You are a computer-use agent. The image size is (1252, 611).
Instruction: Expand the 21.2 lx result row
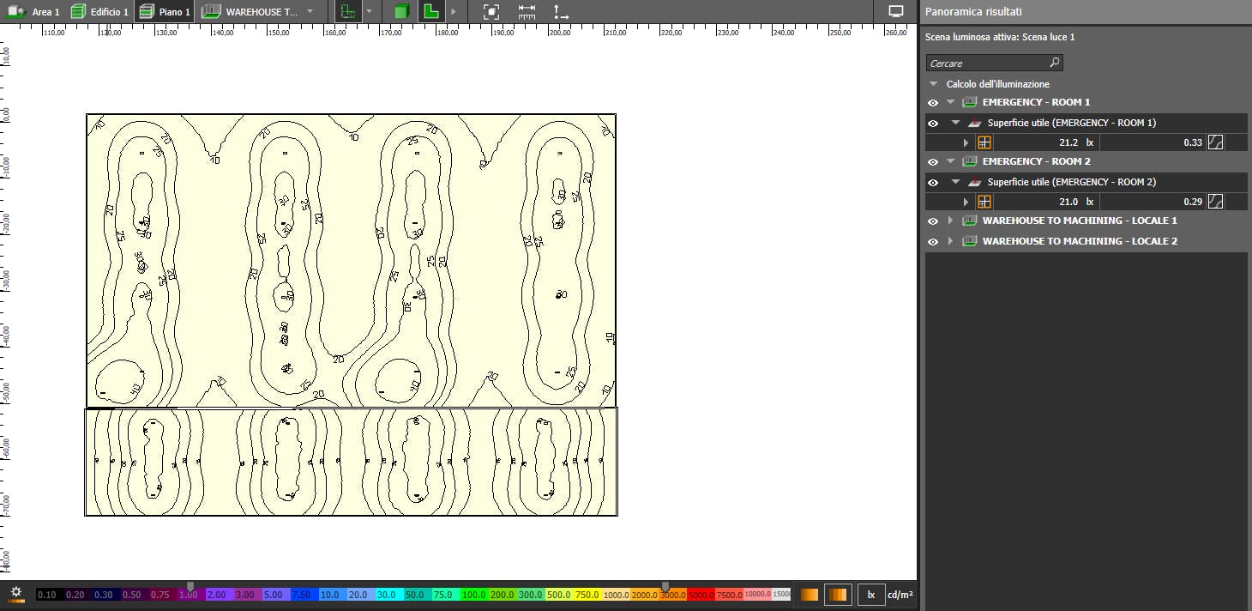(966, 142)
